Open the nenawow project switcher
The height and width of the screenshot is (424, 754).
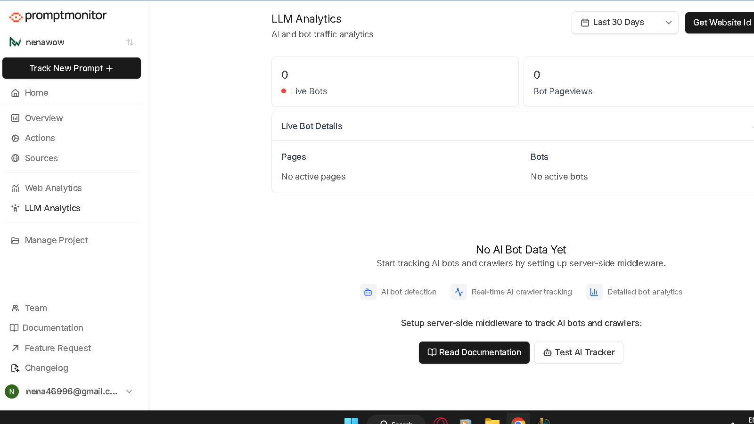pyautogui.click(x=72, y=42)
